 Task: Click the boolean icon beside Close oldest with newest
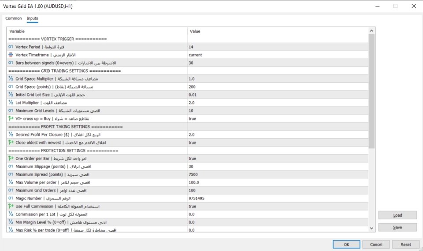point(11,142)
